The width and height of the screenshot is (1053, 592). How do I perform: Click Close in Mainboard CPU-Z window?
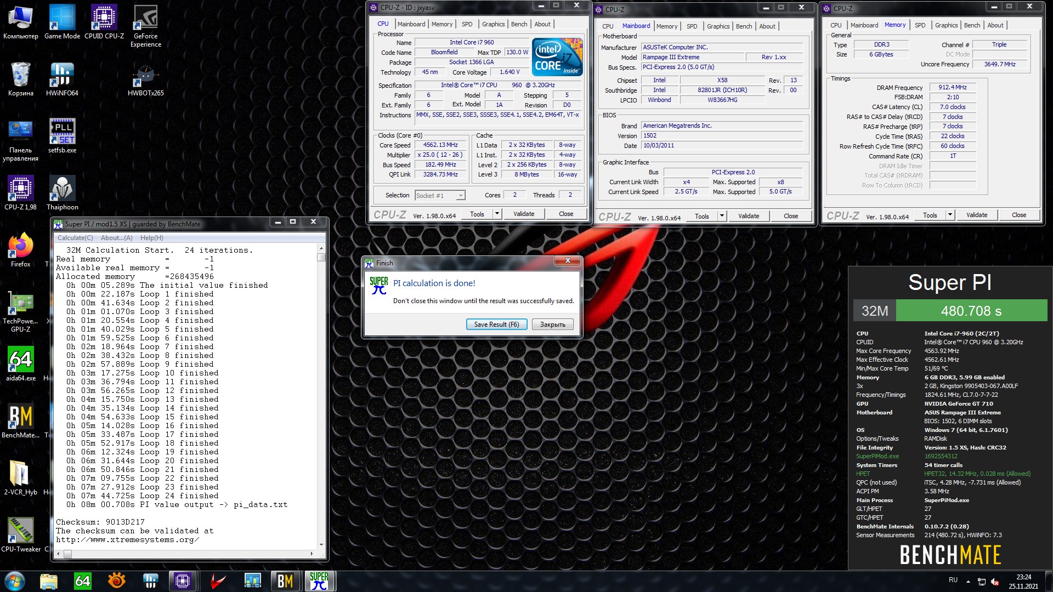click(791, 216)
